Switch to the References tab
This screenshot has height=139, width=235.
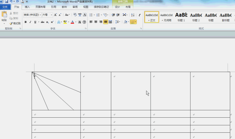click(x=54, y=7)
